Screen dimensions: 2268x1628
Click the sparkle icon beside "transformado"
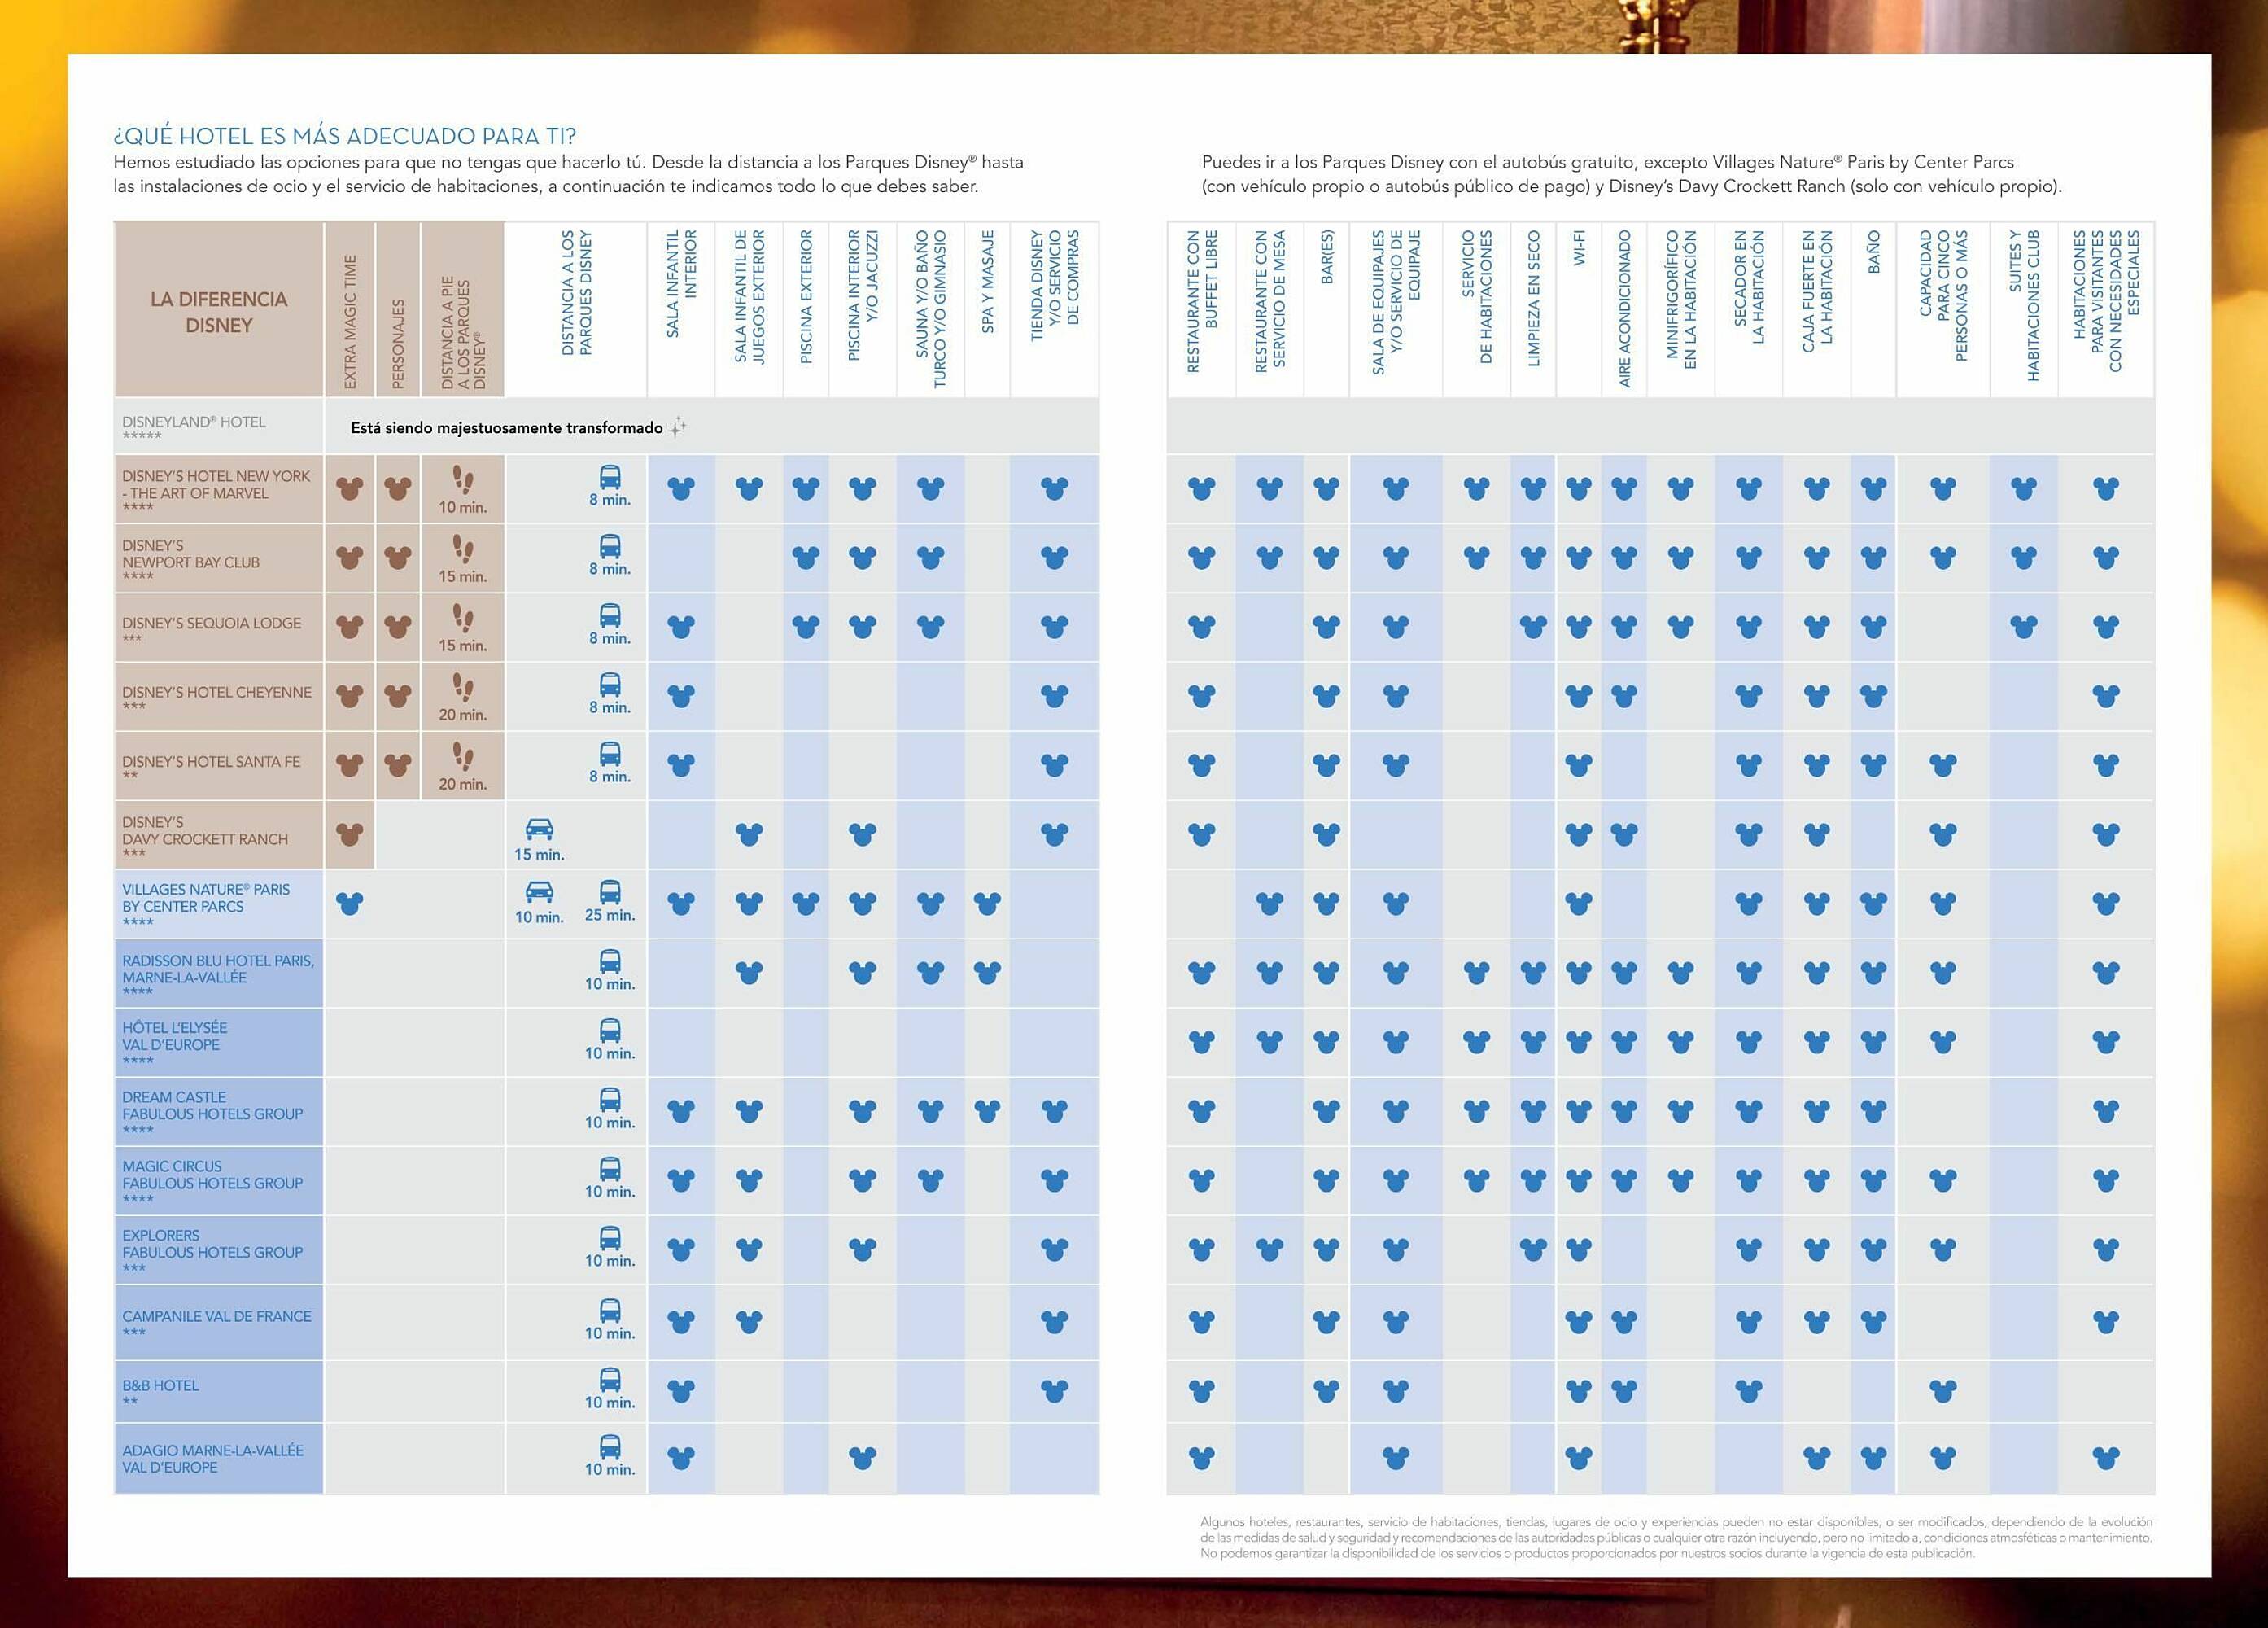(678, 427)
